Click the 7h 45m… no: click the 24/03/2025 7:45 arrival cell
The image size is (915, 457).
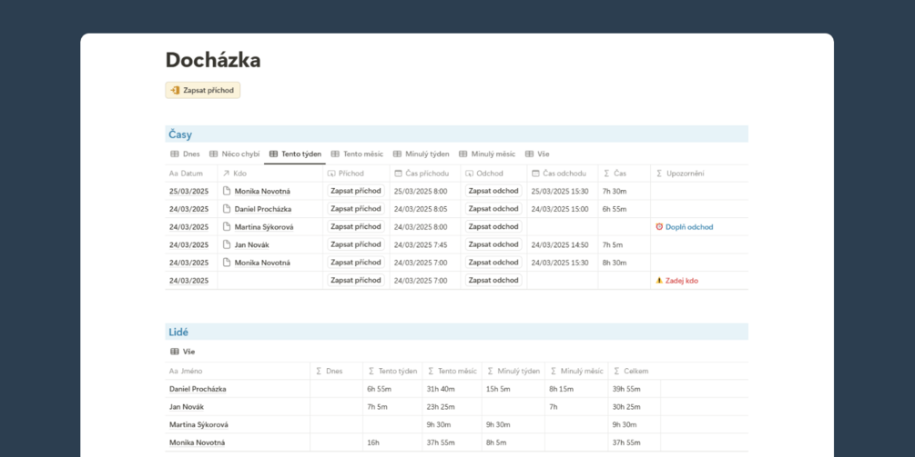pos(420,245)
